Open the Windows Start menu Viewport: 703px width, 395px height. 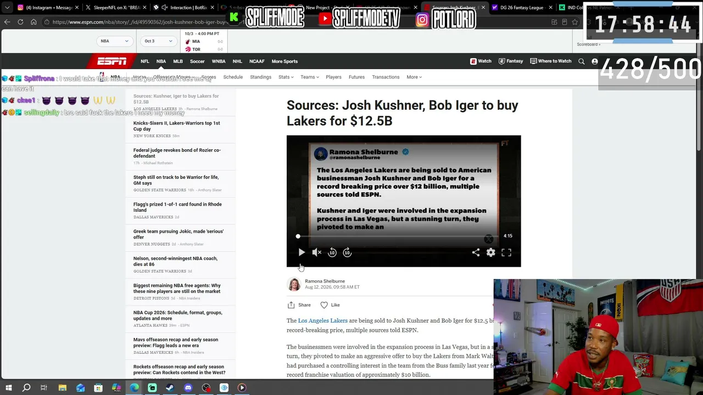point(8,388)
